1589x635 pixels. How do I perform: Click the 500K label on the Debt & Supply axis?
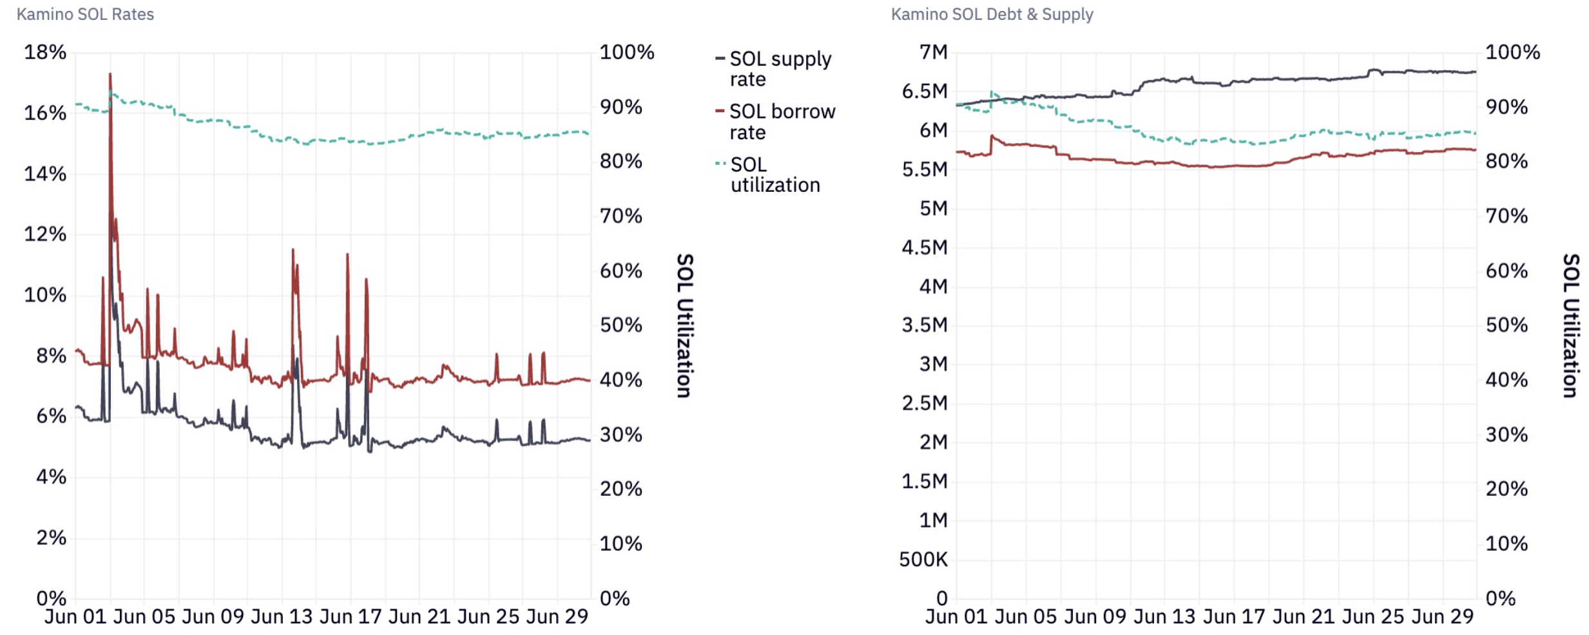(923, 560)
